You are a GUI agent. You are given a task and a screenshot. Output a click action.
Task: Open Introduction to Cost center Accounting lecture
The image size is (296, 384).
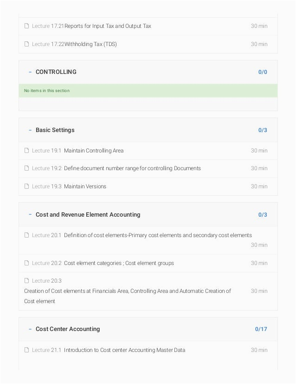[x=124, y=350]
